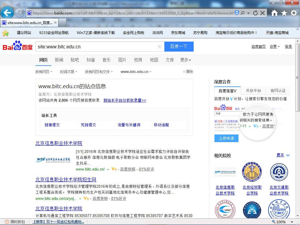Switch to the 贴吧 tab

click(75, 60)
